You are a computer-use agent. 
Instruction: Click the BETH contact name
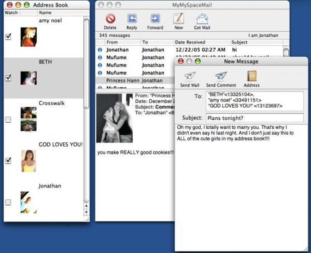coord(45,62)
